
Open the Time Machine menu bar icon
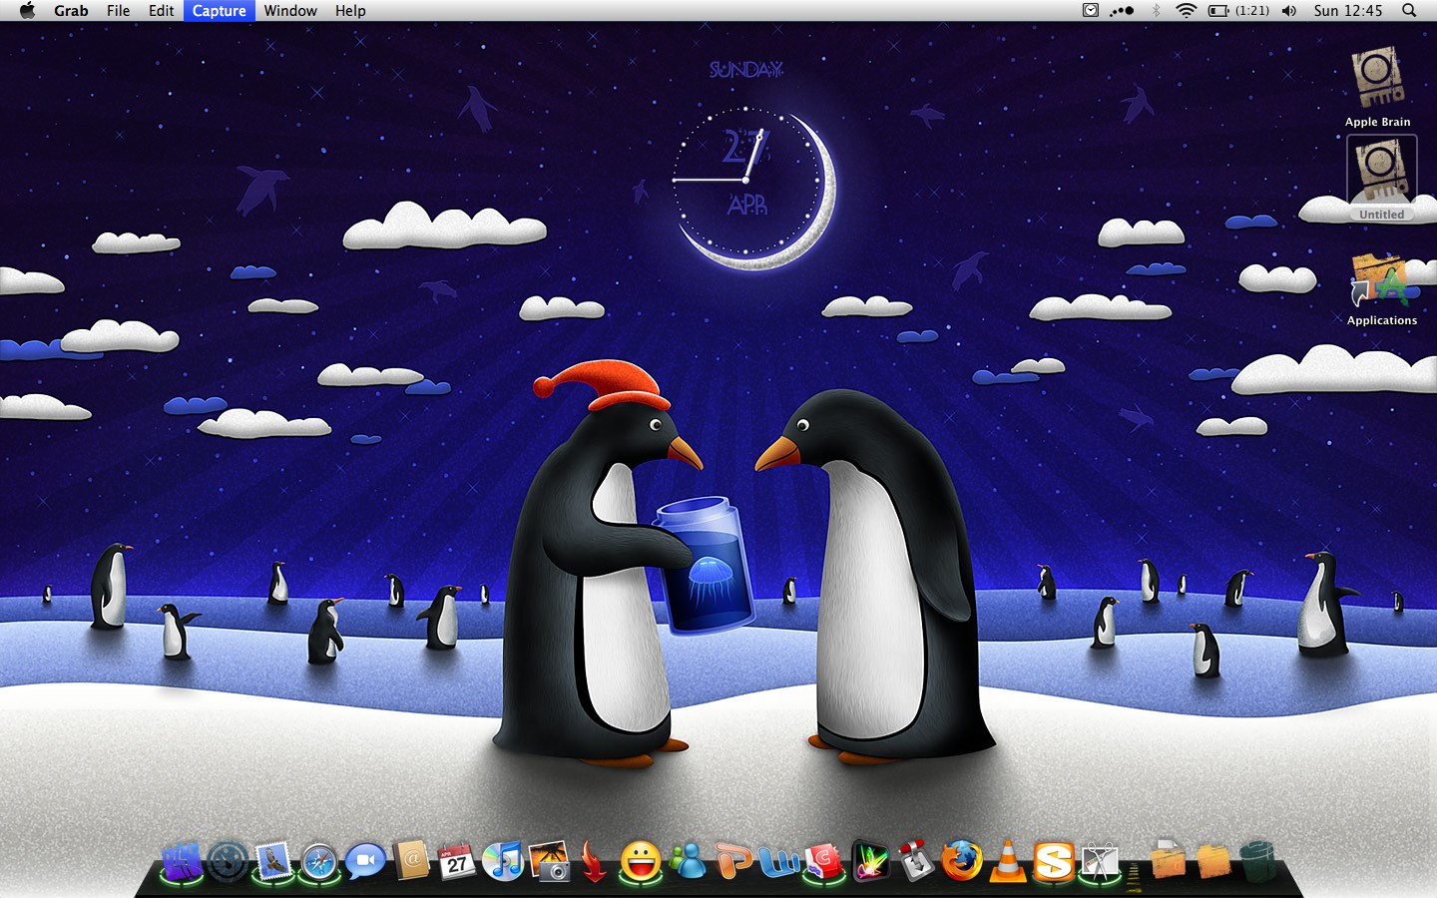(1091, 11)
